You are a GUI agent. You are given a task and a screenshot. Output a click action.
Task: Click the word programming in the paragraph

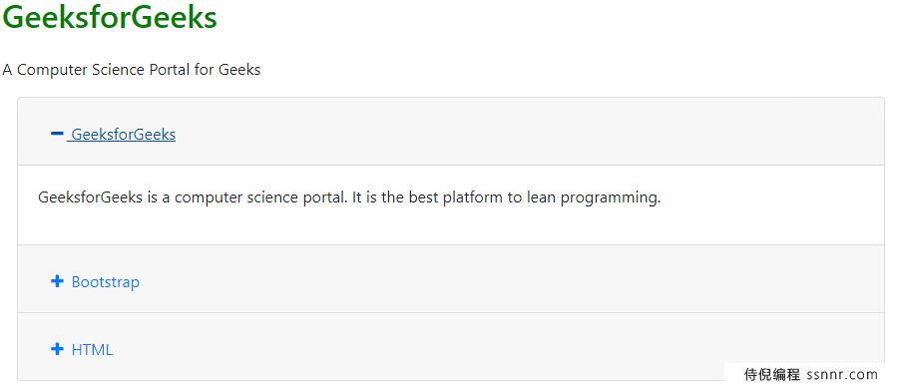611,198
